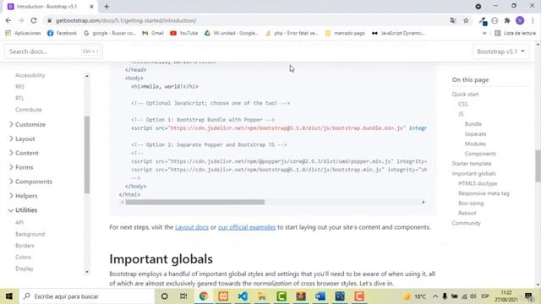541x304 pixels.
Task: Open XAMPP from the taskbar
Action: click(x=223, y=296)
